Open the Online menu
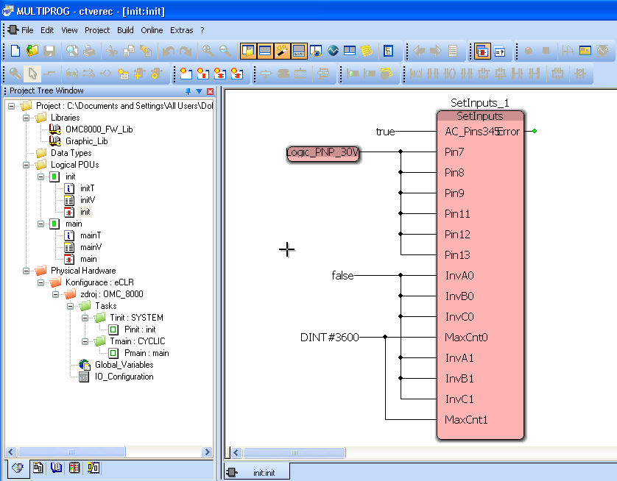This screenshot has width=617, height=481. click(x=152, y=30)
